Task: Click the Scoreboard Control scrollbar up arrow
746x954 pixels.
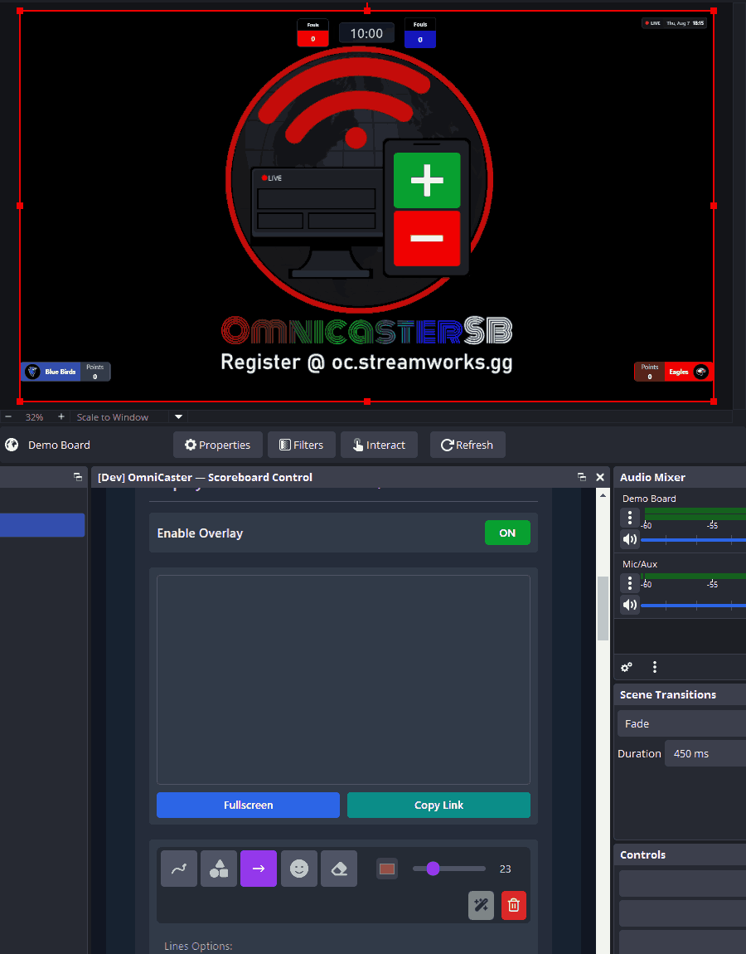Action: click(603, 495)
